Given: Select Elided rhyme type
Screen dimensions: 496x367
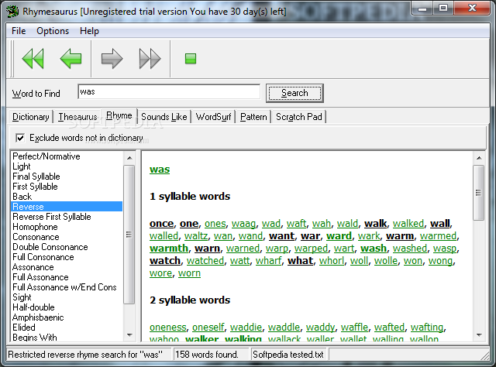Looking at the screenshot, I should [x=67, y=328].
